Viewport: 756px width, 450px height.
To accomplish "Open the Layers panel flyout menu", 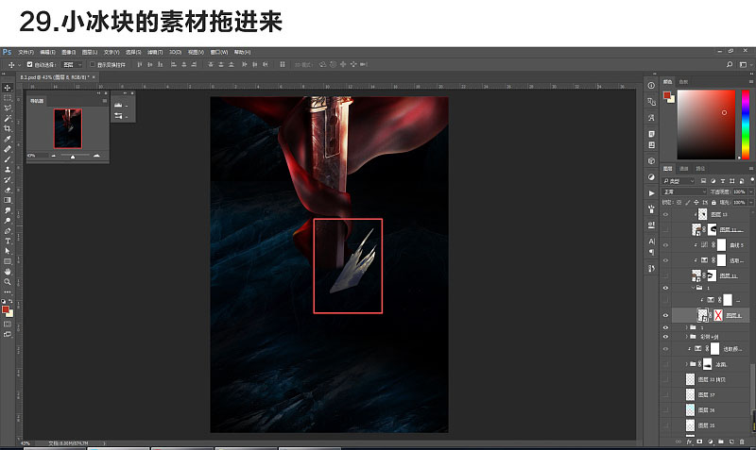I will 751,169.
